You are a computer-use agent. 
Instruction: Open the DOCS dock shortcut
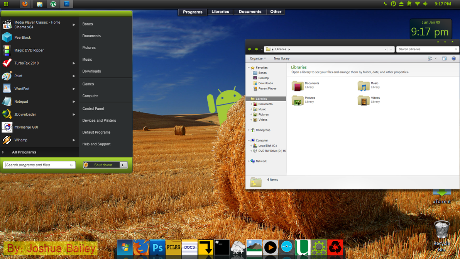click(x=189, y=247)
